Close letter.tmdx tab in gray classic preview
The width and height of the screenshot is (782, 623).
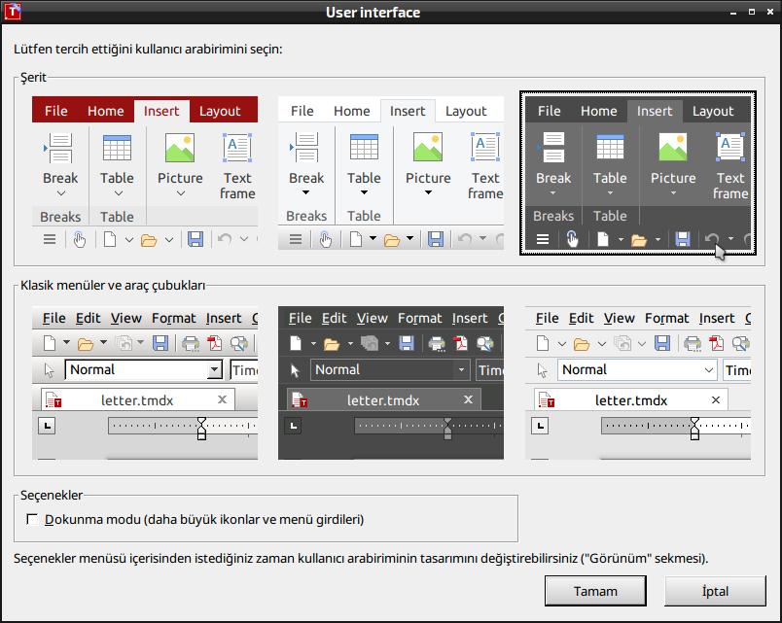[x=223, y=399]
